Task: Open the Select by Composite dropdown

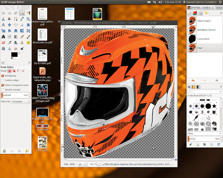Action: [21, 102]
